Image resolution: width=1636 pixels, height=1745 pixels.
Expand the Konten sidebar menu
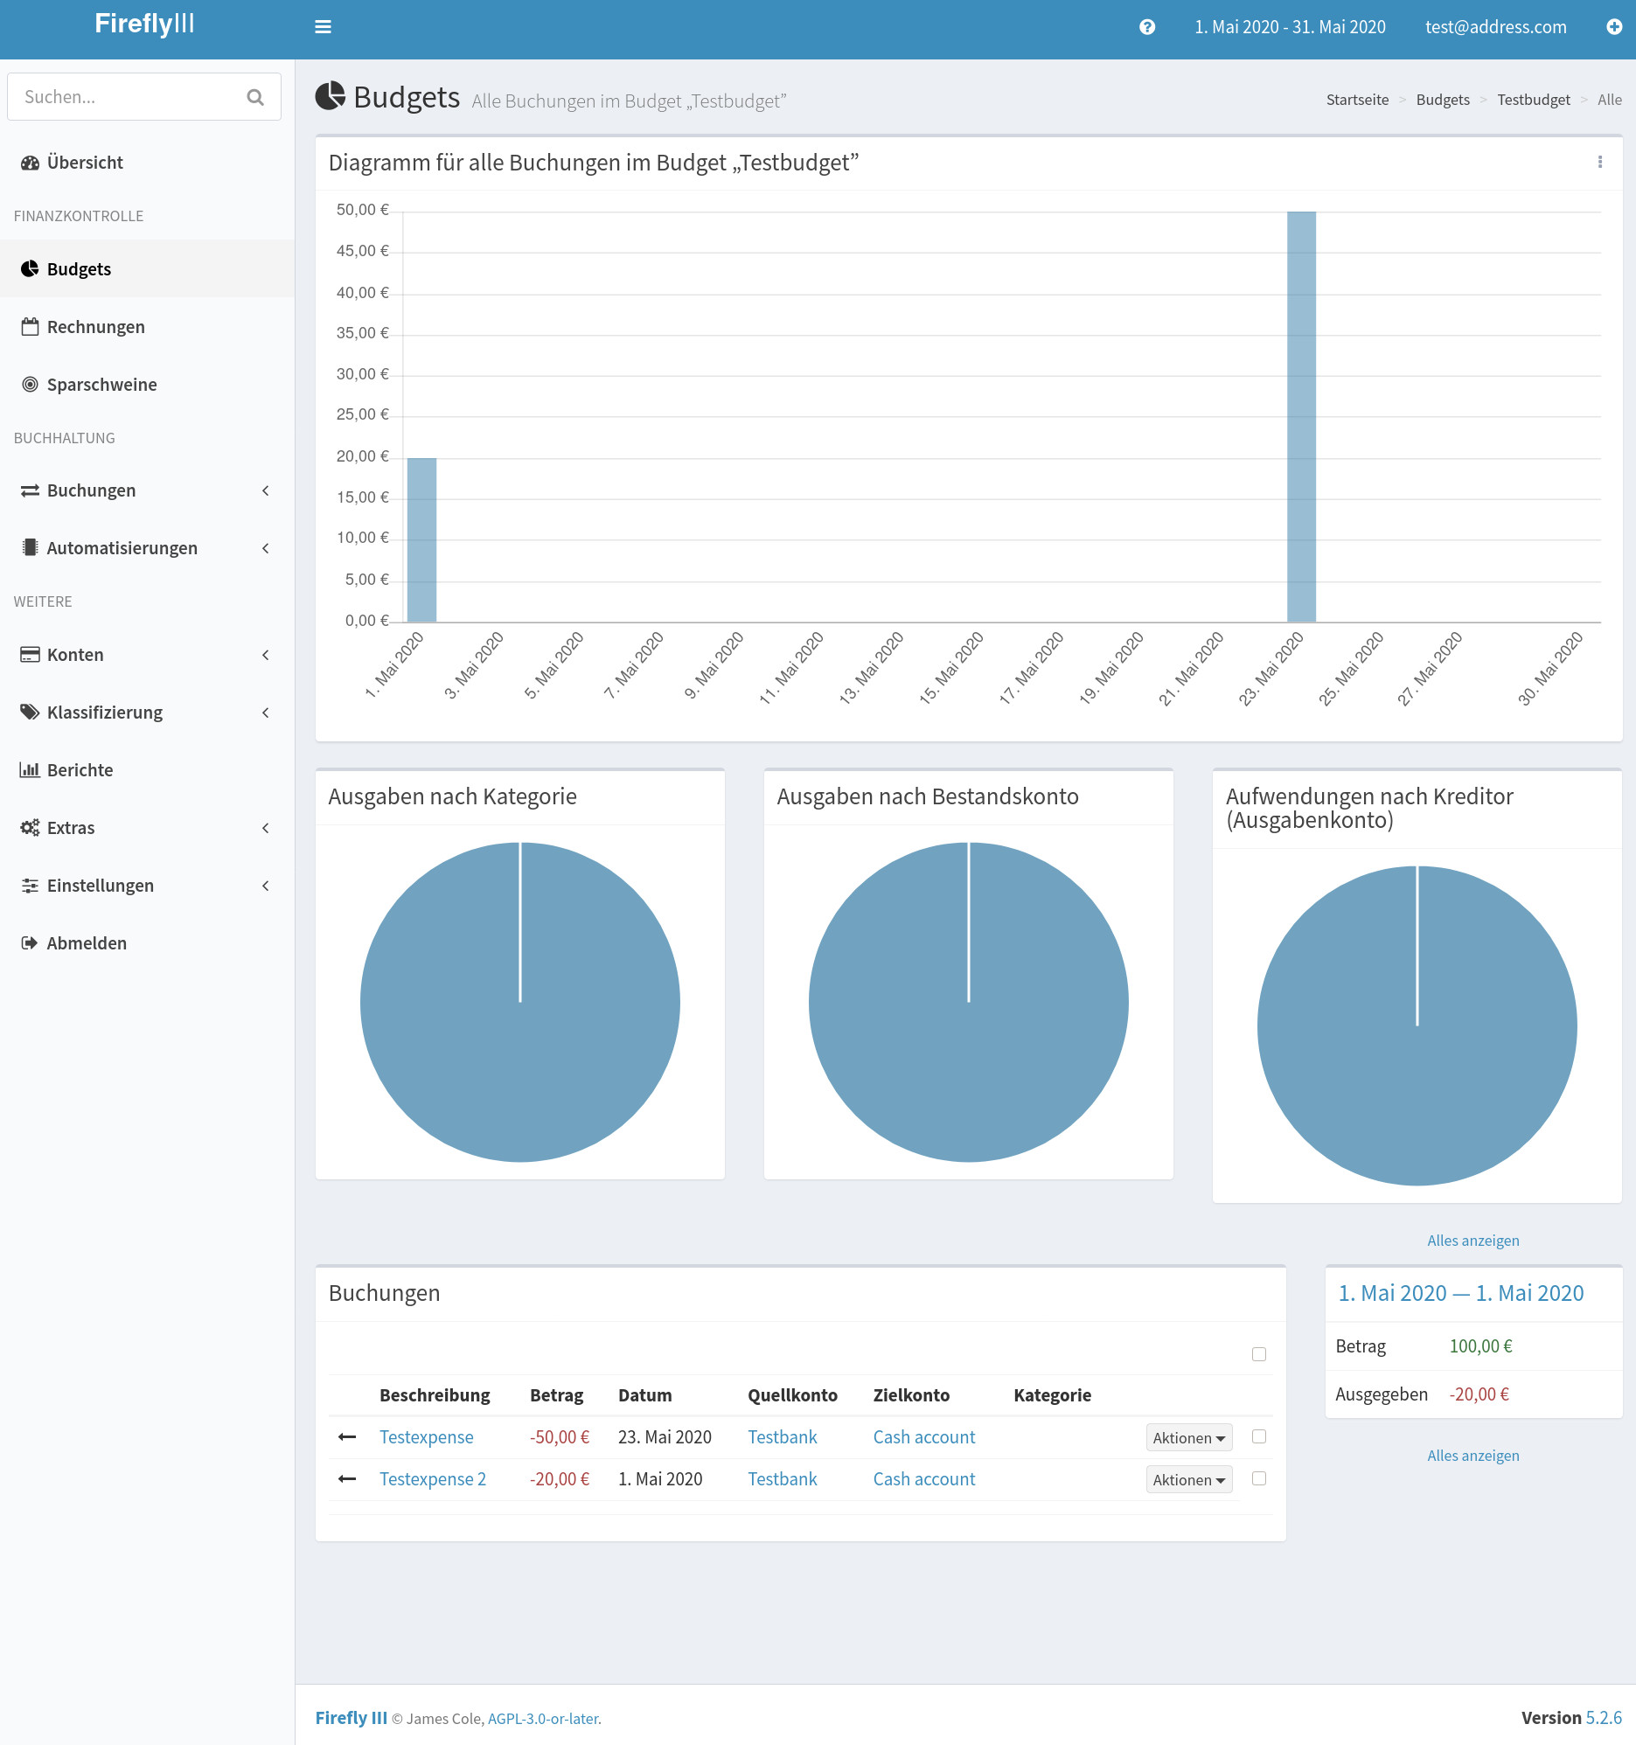(x=74, y=654)
